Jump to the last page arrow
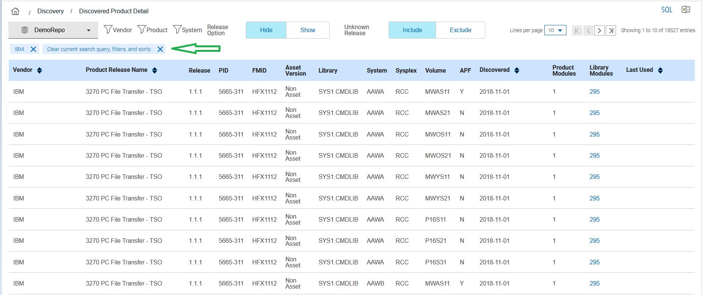This screenshot has height=295, width=705. (x=611, y=30)
